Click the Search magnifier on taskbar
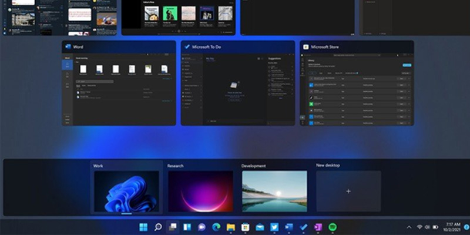The width and height of the screenshot is (470, 235). [158, 227]
